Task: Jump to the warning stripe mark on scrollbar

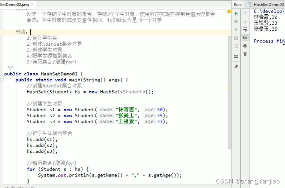Action: coord(229,88)
